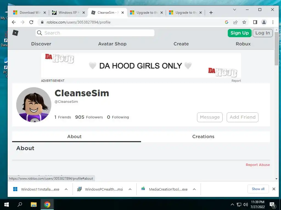The image size is (281, 210).
Task: Open the MediaCreationTool...exe download
Action: pyautogui.click(x=165, y=189)
